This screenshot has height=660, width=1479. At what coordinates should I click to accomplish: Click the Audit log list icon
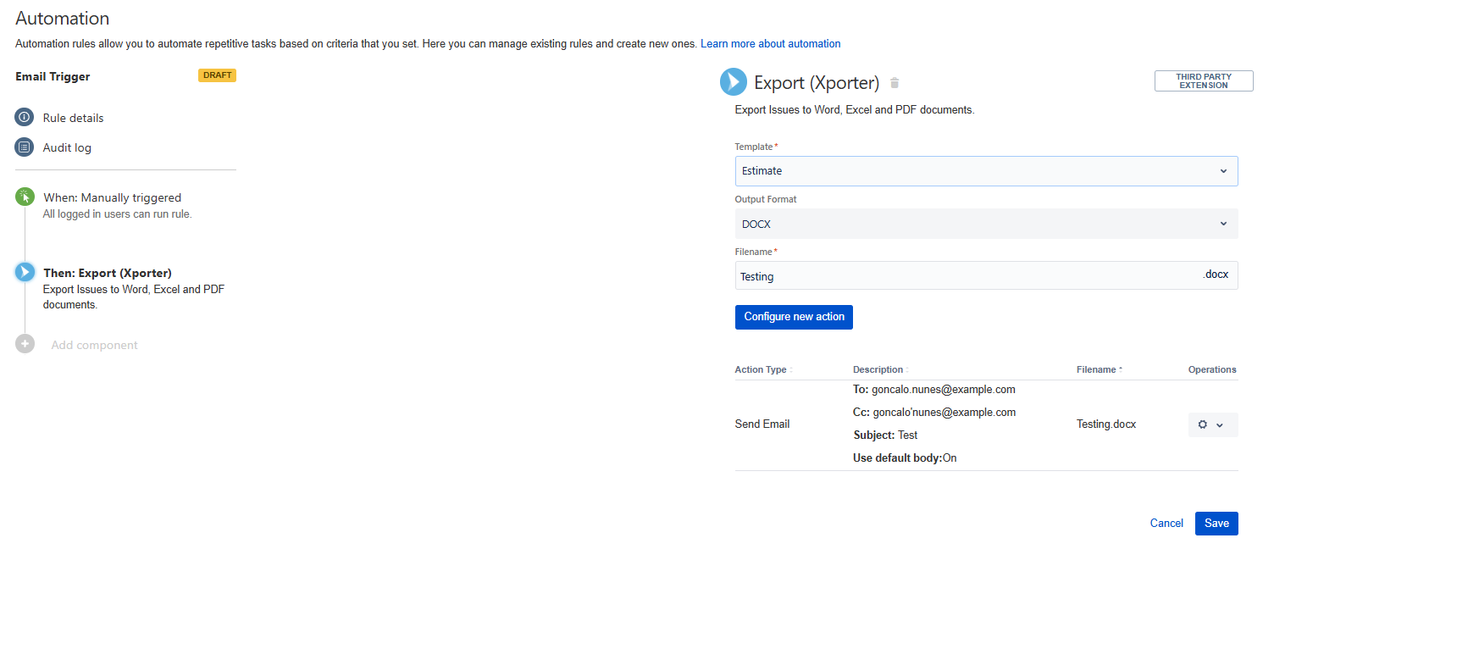[25, 147]
